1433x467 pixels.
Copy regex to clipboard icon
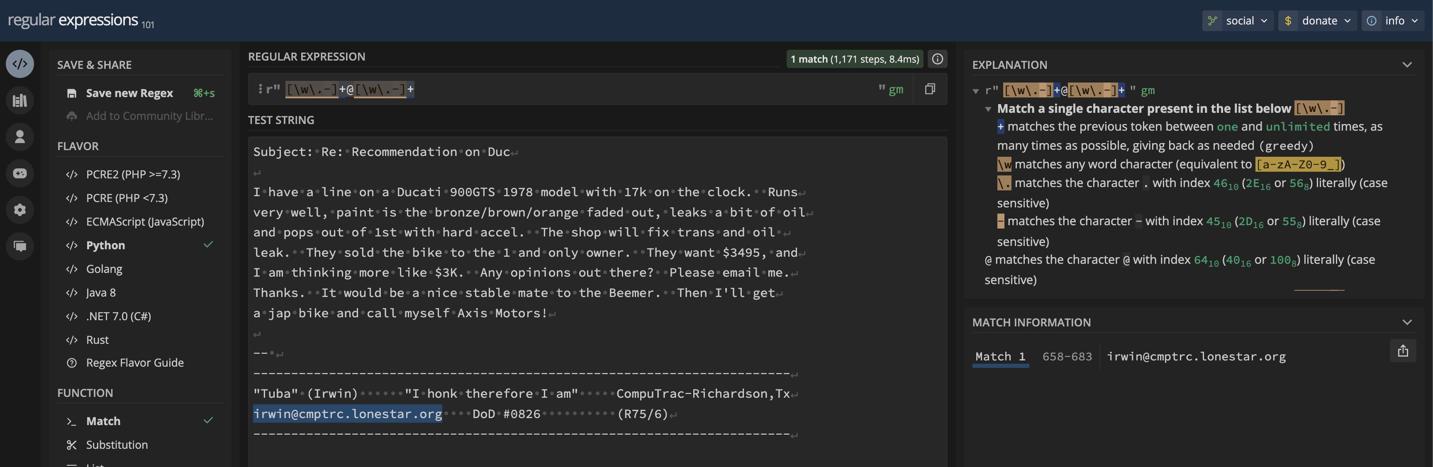coord(930,89)
